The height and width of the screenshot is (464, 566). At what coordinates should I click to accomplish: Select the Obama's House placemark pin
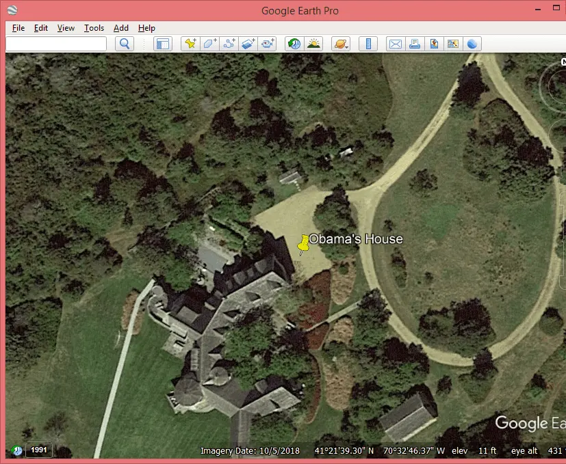coord(303,244)
